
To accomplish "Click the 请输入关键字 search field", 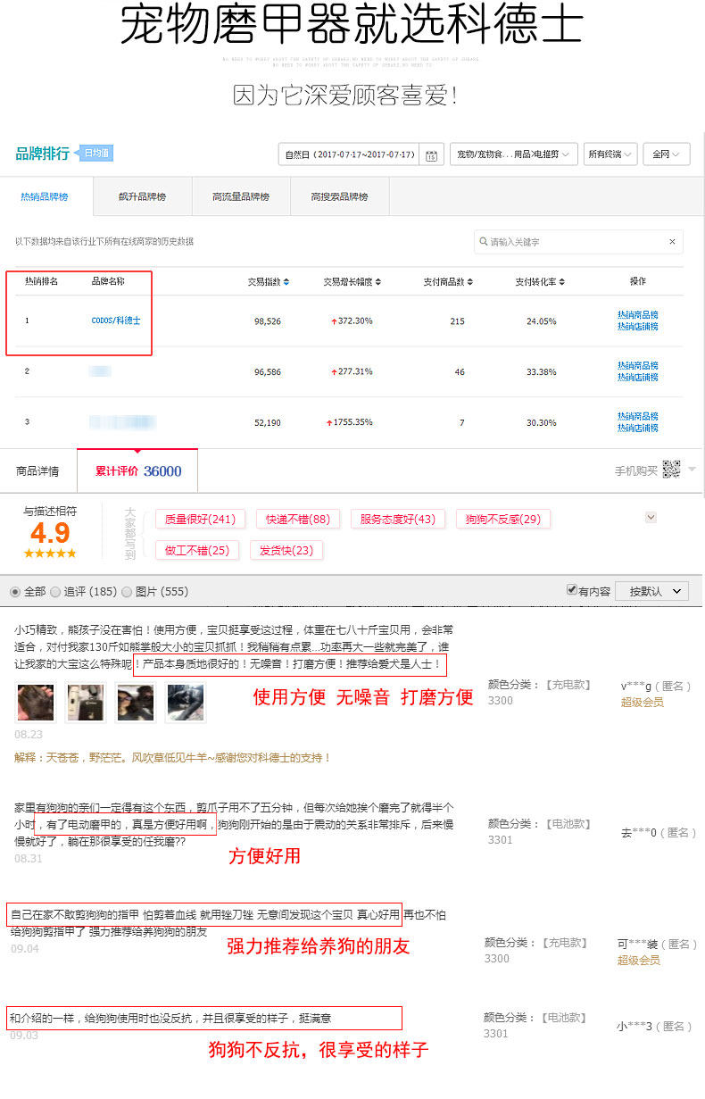I will click(x=578, y=242).
